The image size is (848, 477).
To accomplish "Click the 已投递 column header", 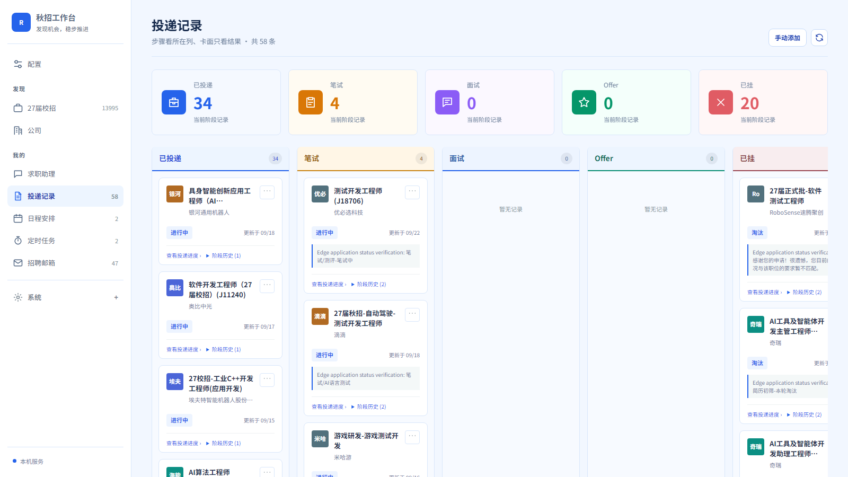I will pos(220,158).
